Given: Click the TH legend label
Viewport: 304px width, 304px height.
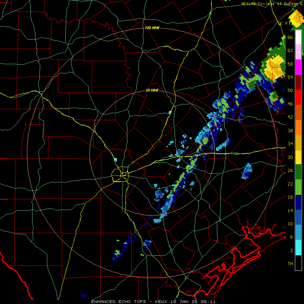Looking at the screenshot, I should [x=290, y=264].
